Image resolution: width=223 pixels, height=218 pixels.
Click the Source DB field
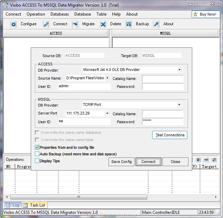[85, 55]
